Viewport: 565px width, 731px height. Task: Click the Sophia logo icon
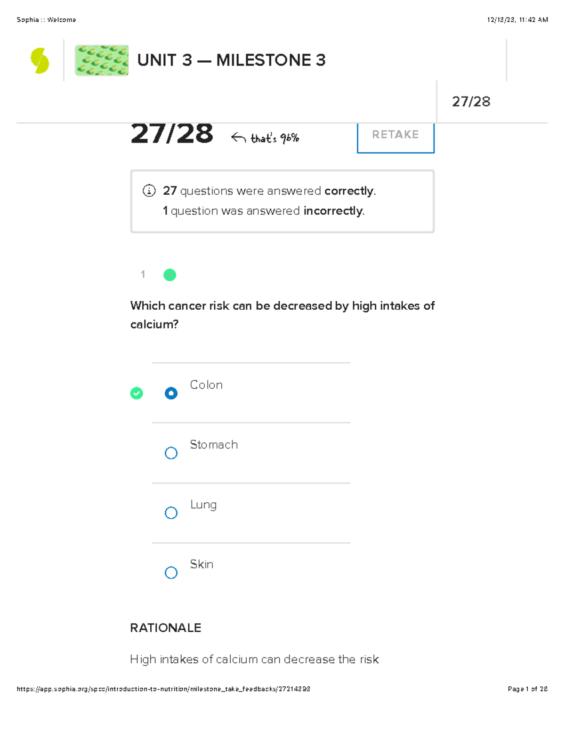40,61
